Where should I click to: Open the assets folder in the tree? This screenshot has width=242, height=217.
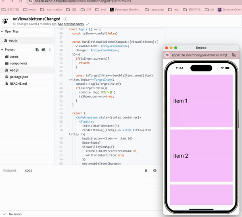[x=14, y=56]
